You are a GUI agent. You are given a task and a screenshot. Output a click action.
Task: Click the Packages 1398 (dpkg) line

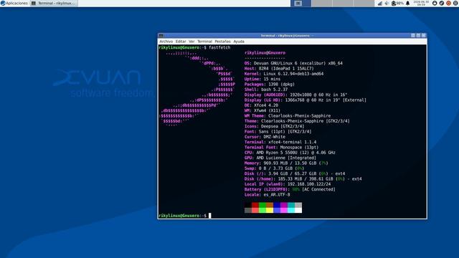(270, 85)
